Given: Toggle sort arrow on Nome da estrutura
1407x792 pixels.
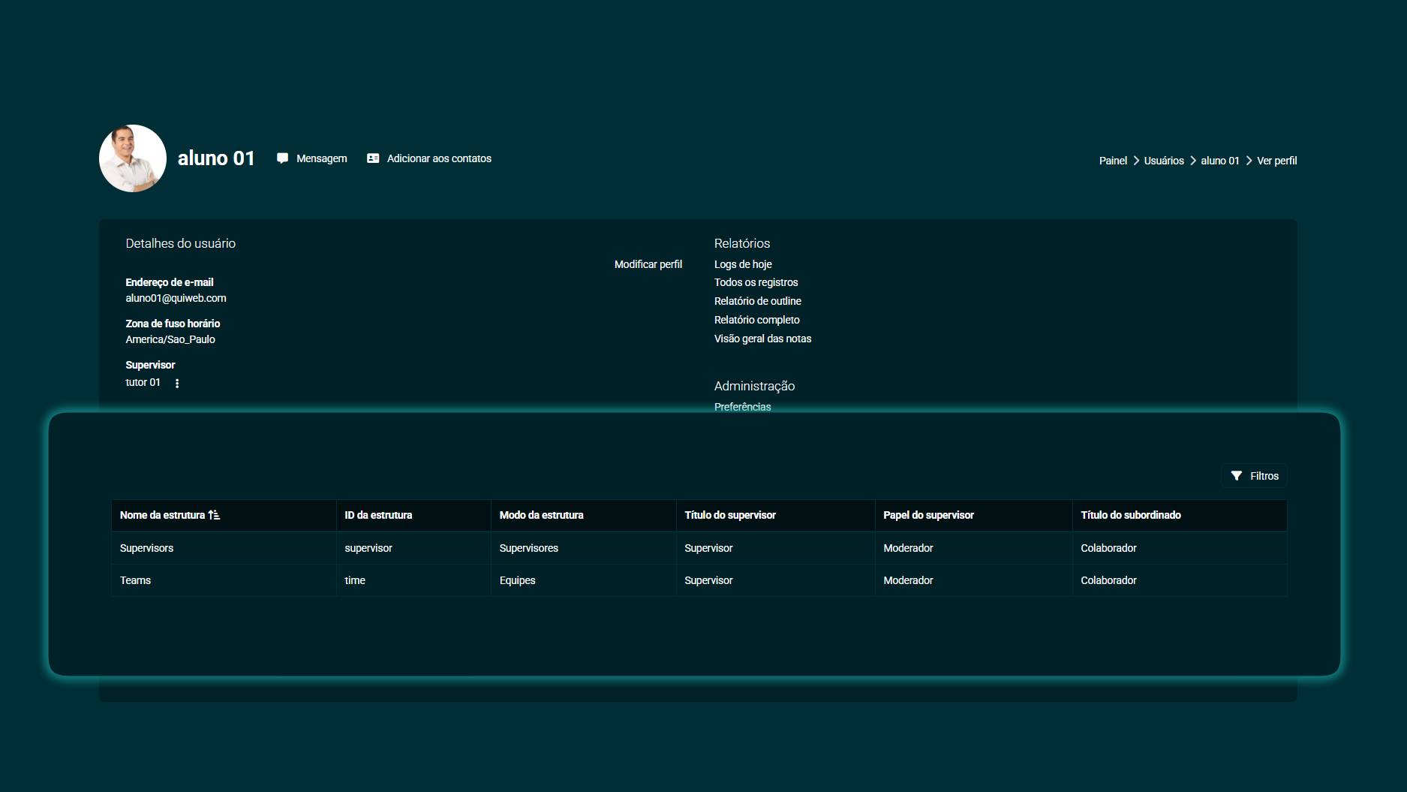Looking at the screenshot, I should [x=215, y=515].
